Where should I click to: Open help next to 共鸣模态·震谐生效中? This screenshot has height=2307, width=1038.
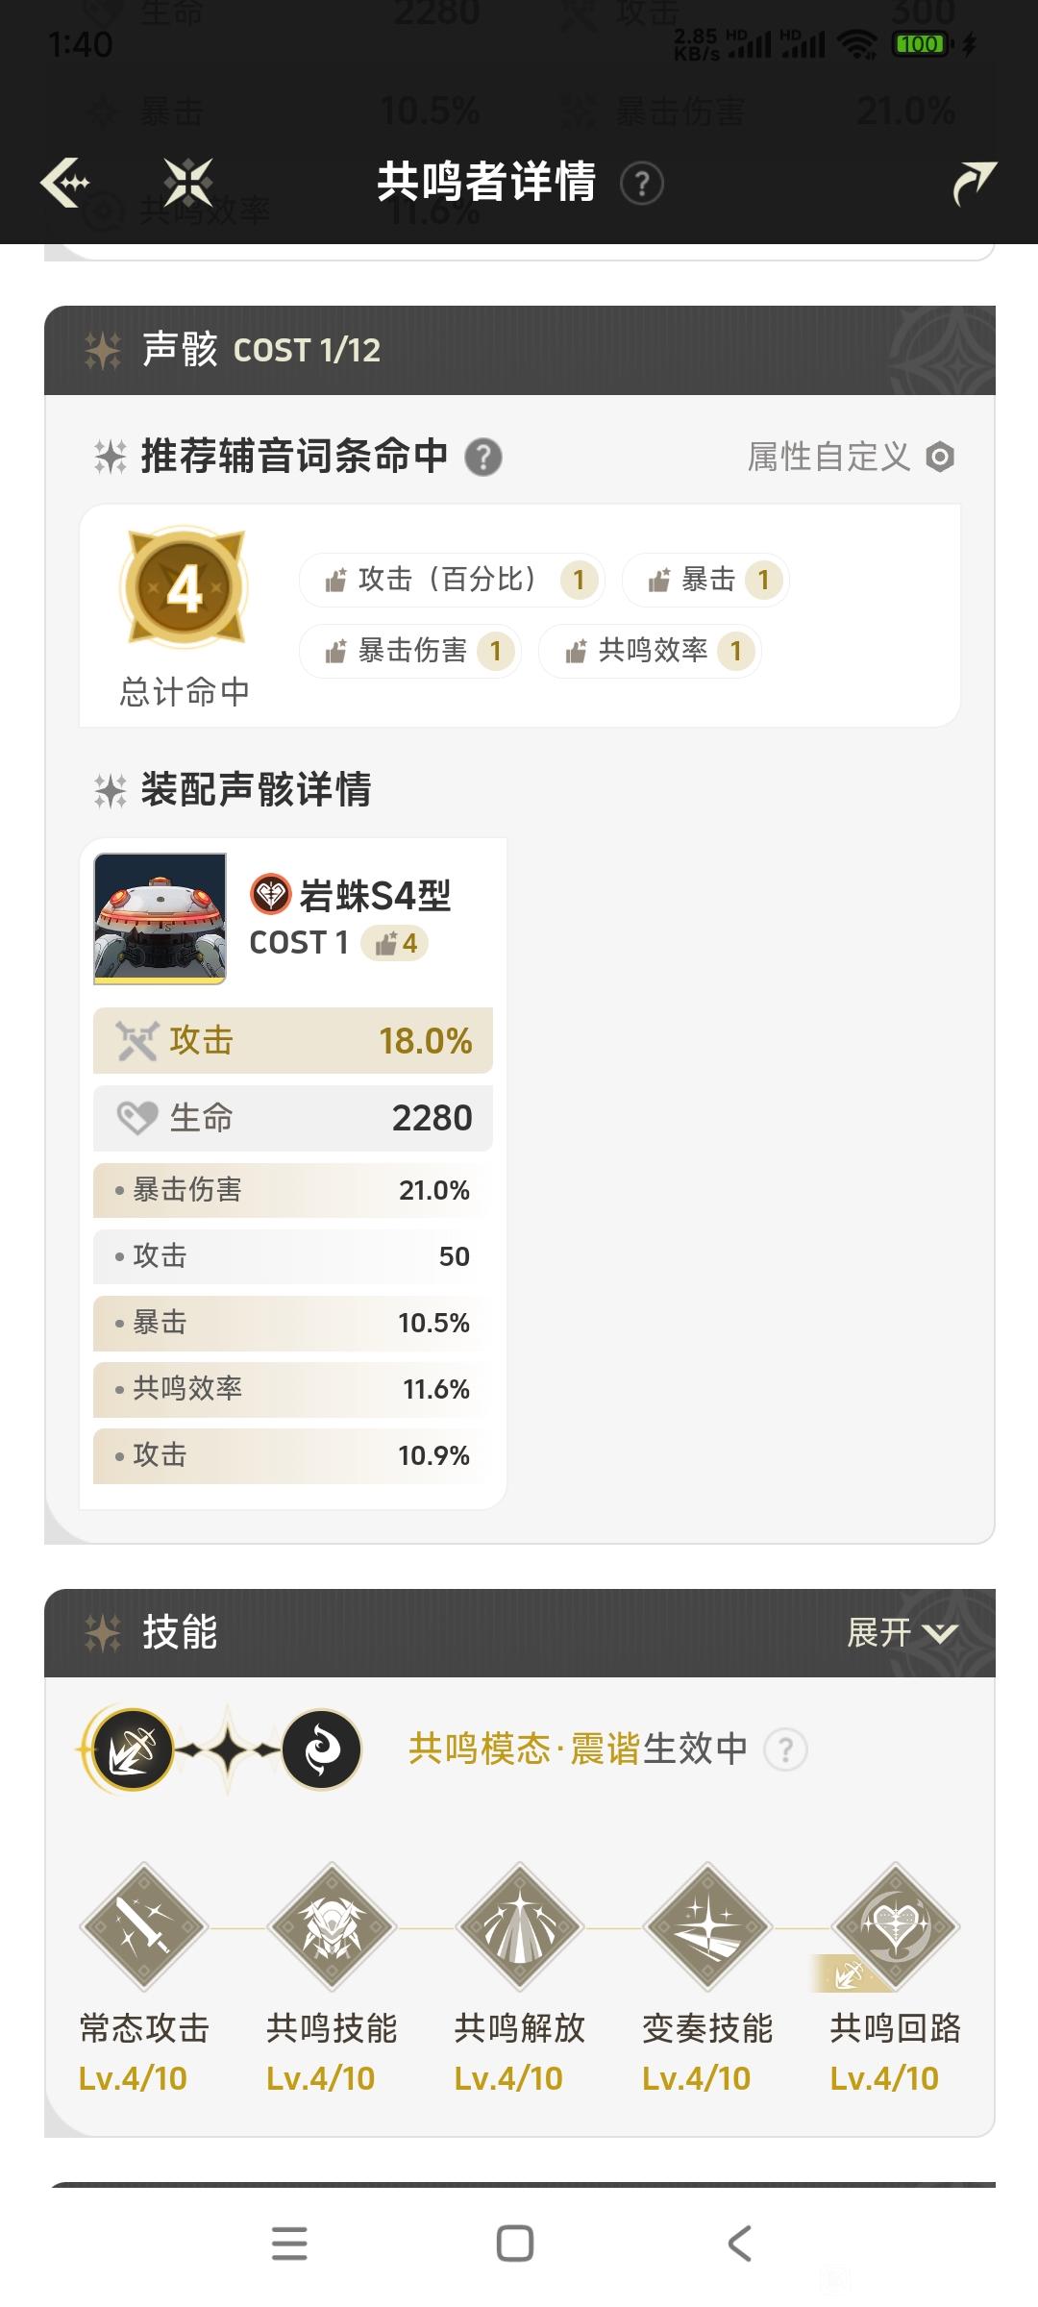(x=785, y=1749)
